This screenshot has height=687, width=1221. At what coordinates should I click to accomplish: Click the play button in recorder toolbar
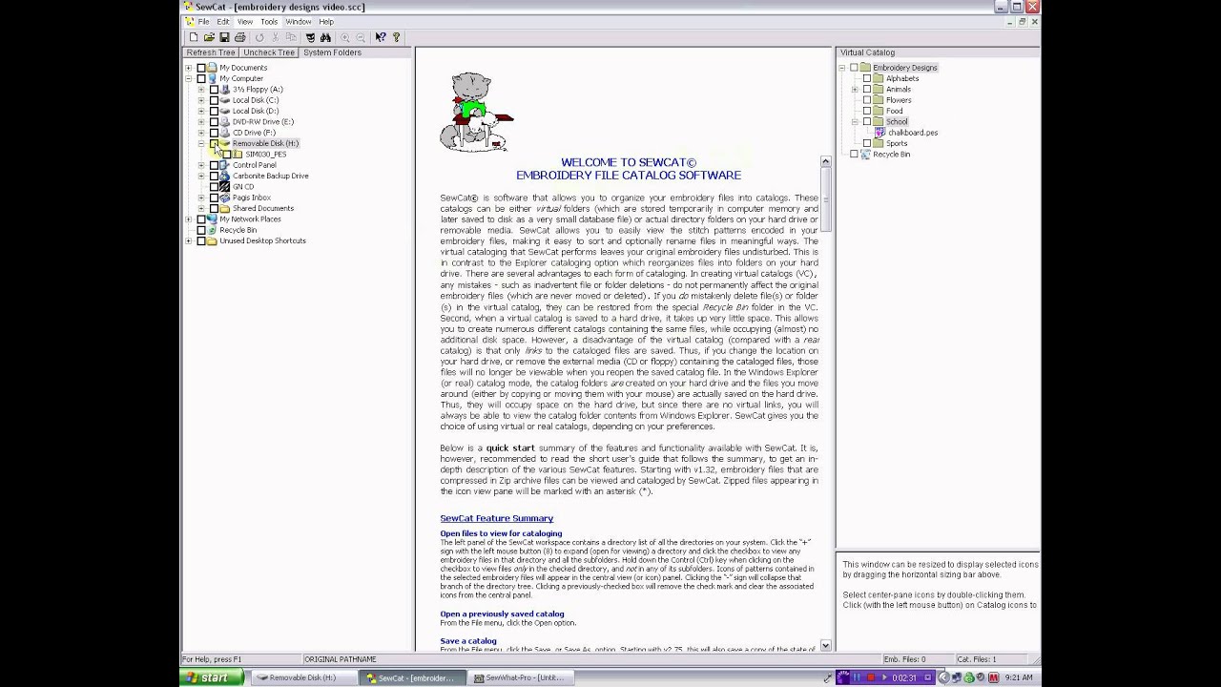tap(882, 677)
